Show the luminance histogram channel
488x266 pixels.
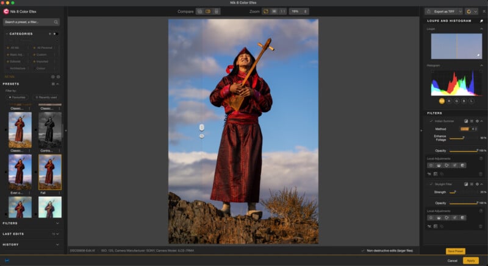point(472,101)
